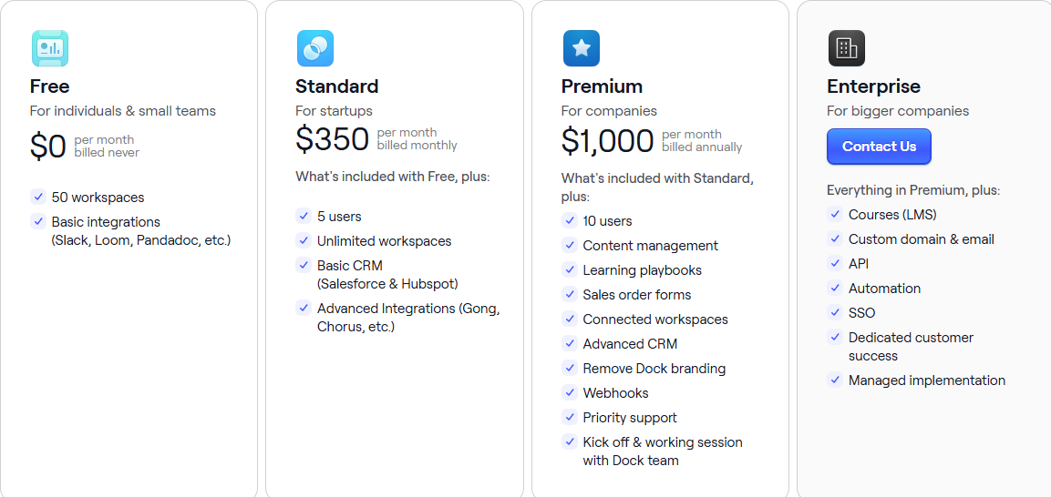Click checkmark beside Priority support
1051x497 pixels.
click(x=570, y=417)
